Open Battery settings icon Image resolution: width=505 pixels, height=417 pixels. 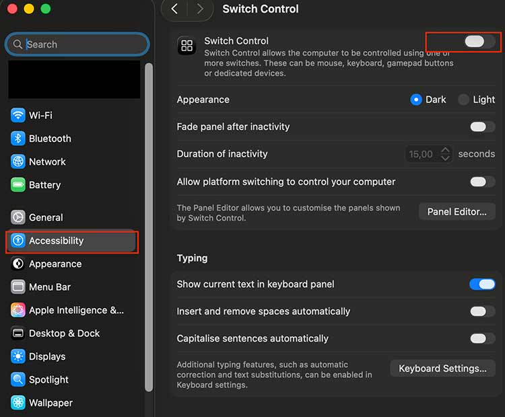coord(18,185)
